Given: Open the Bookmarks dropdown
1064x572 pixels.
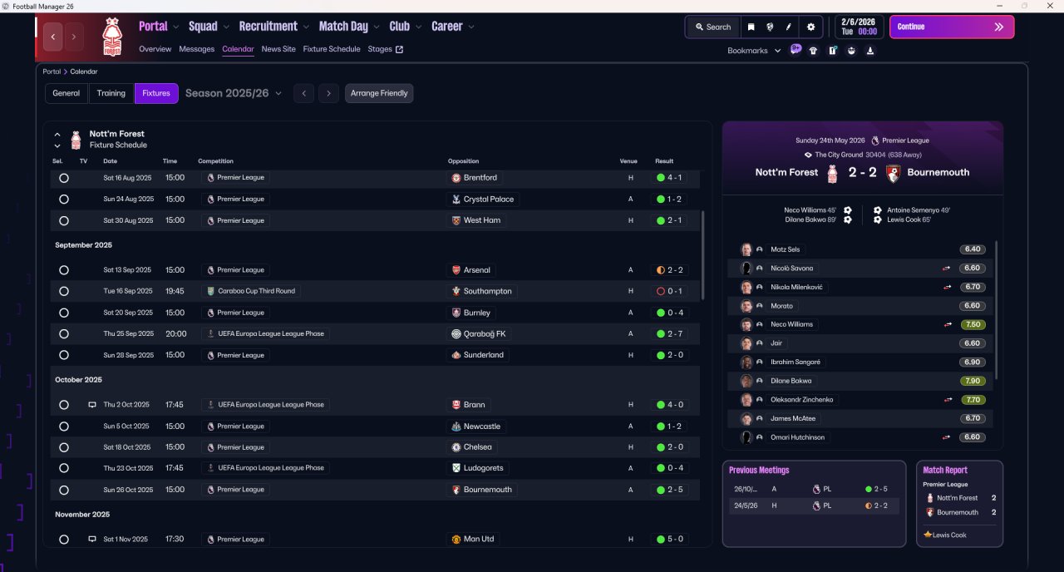Looking at the screenshot, I should [754, 51].
